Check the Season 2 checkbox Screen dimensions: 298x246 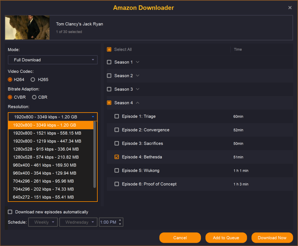click(109, 76)
